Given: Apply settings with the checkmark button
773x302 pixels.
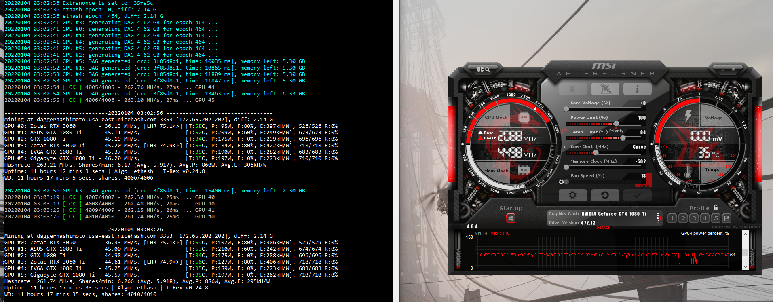Looking at the screenshot, I should [637, 195].
